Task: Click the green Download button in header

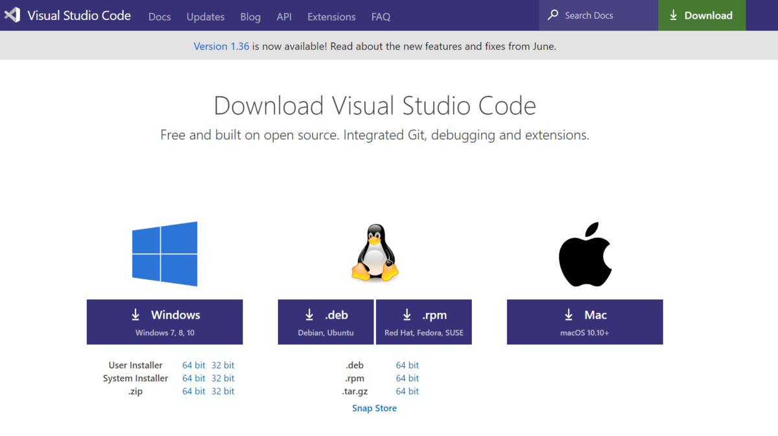Action: pyautogui.click(x=702, y=15)
